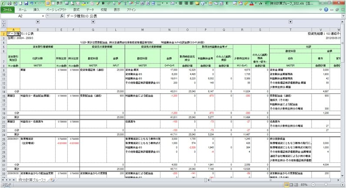
Task: Select row header 14
Action: (3, 91)
